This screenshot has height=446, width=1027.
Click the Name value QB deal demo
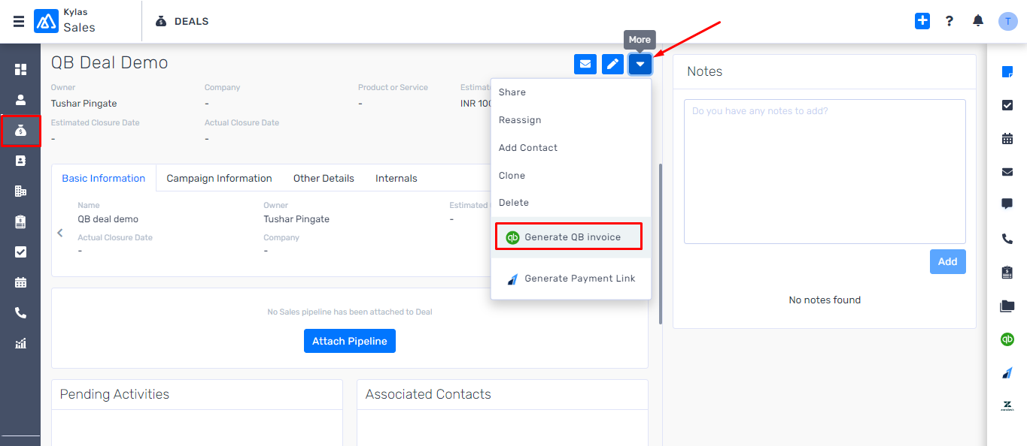[108, 219]
